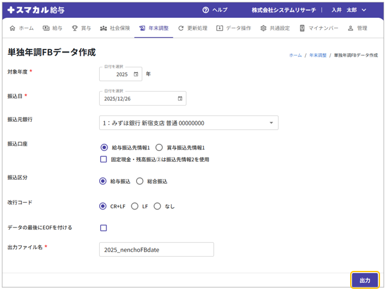Click the 出力 button
The height and width of the screenshot is (290, 386).
[364, 280]
